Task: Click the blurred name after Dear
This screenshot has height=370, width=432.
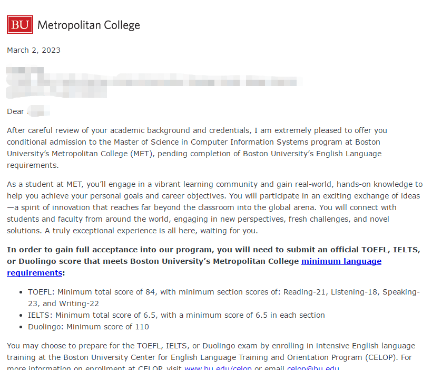Action: click(x=38, y=111)
